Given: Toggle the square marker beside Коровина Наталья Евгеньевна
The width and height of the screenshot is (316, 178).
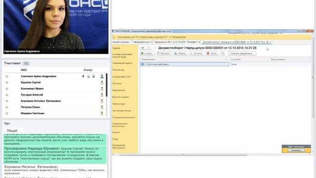Looking at the screenshot, I should coord(7,101).
